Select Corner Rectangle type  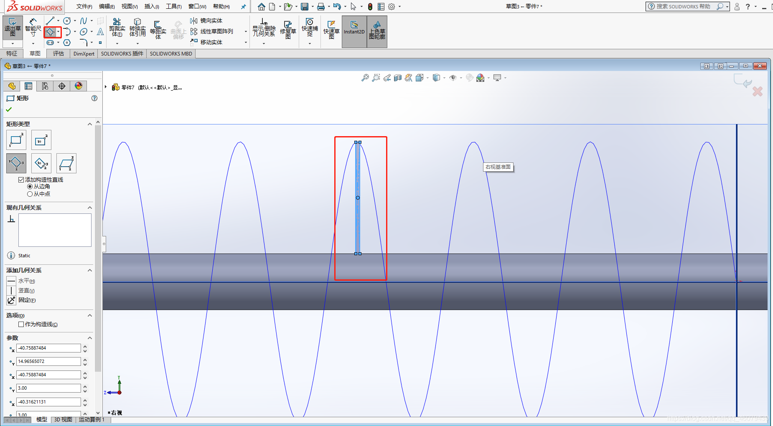(x=16, y=140)
